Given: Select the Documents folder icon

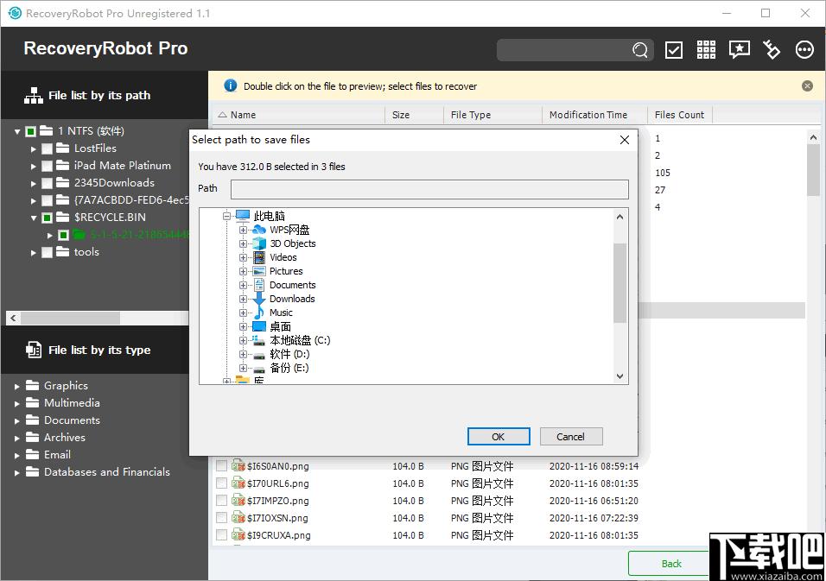Looking at the screenshot, I should [259, 285].
